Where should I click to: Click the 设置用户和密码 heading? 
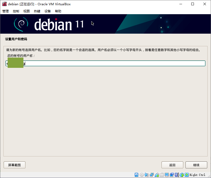(x=16, y=39)
